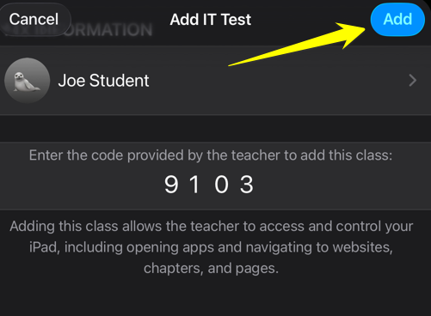Viewport: 431px width, 316px height.
Task: Open the seal avatar picture
Action: [28, 81]
